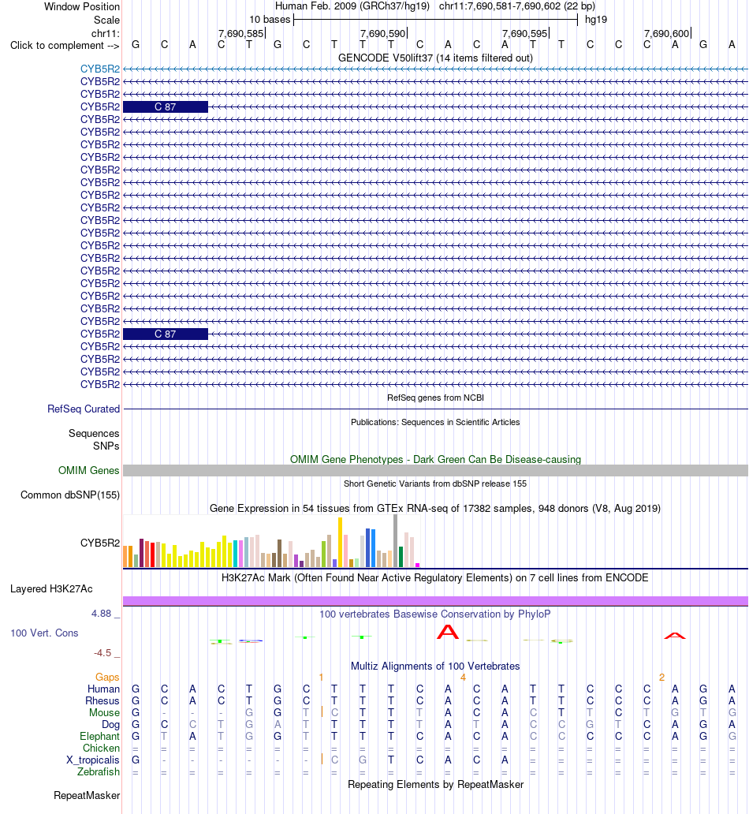
Task: Click the Sequences SNPs track label
Action: click(94, 439)
